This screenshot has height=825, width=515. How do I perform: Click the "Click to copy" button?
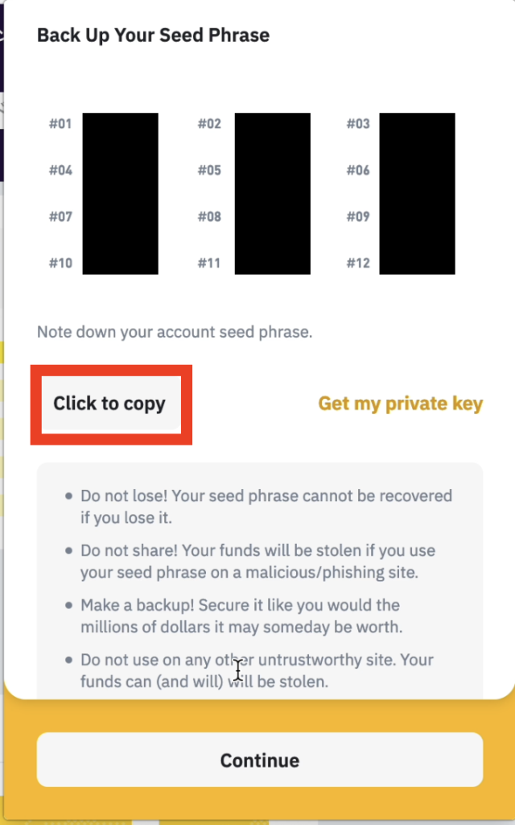[x=111, y=404]
